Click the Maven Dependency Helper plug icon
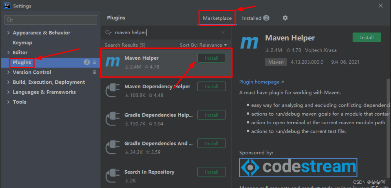 point(113,91)
